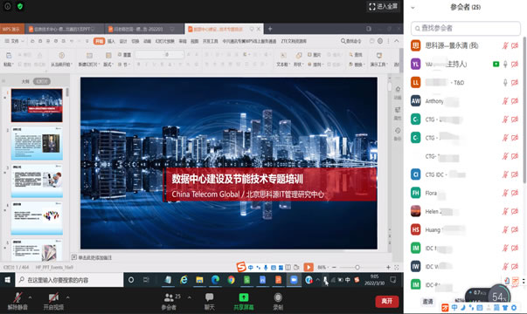Toggle unmute microphone in meeting controls
The height and width of the screenshot is (314, 527).
tap(17, 297)
